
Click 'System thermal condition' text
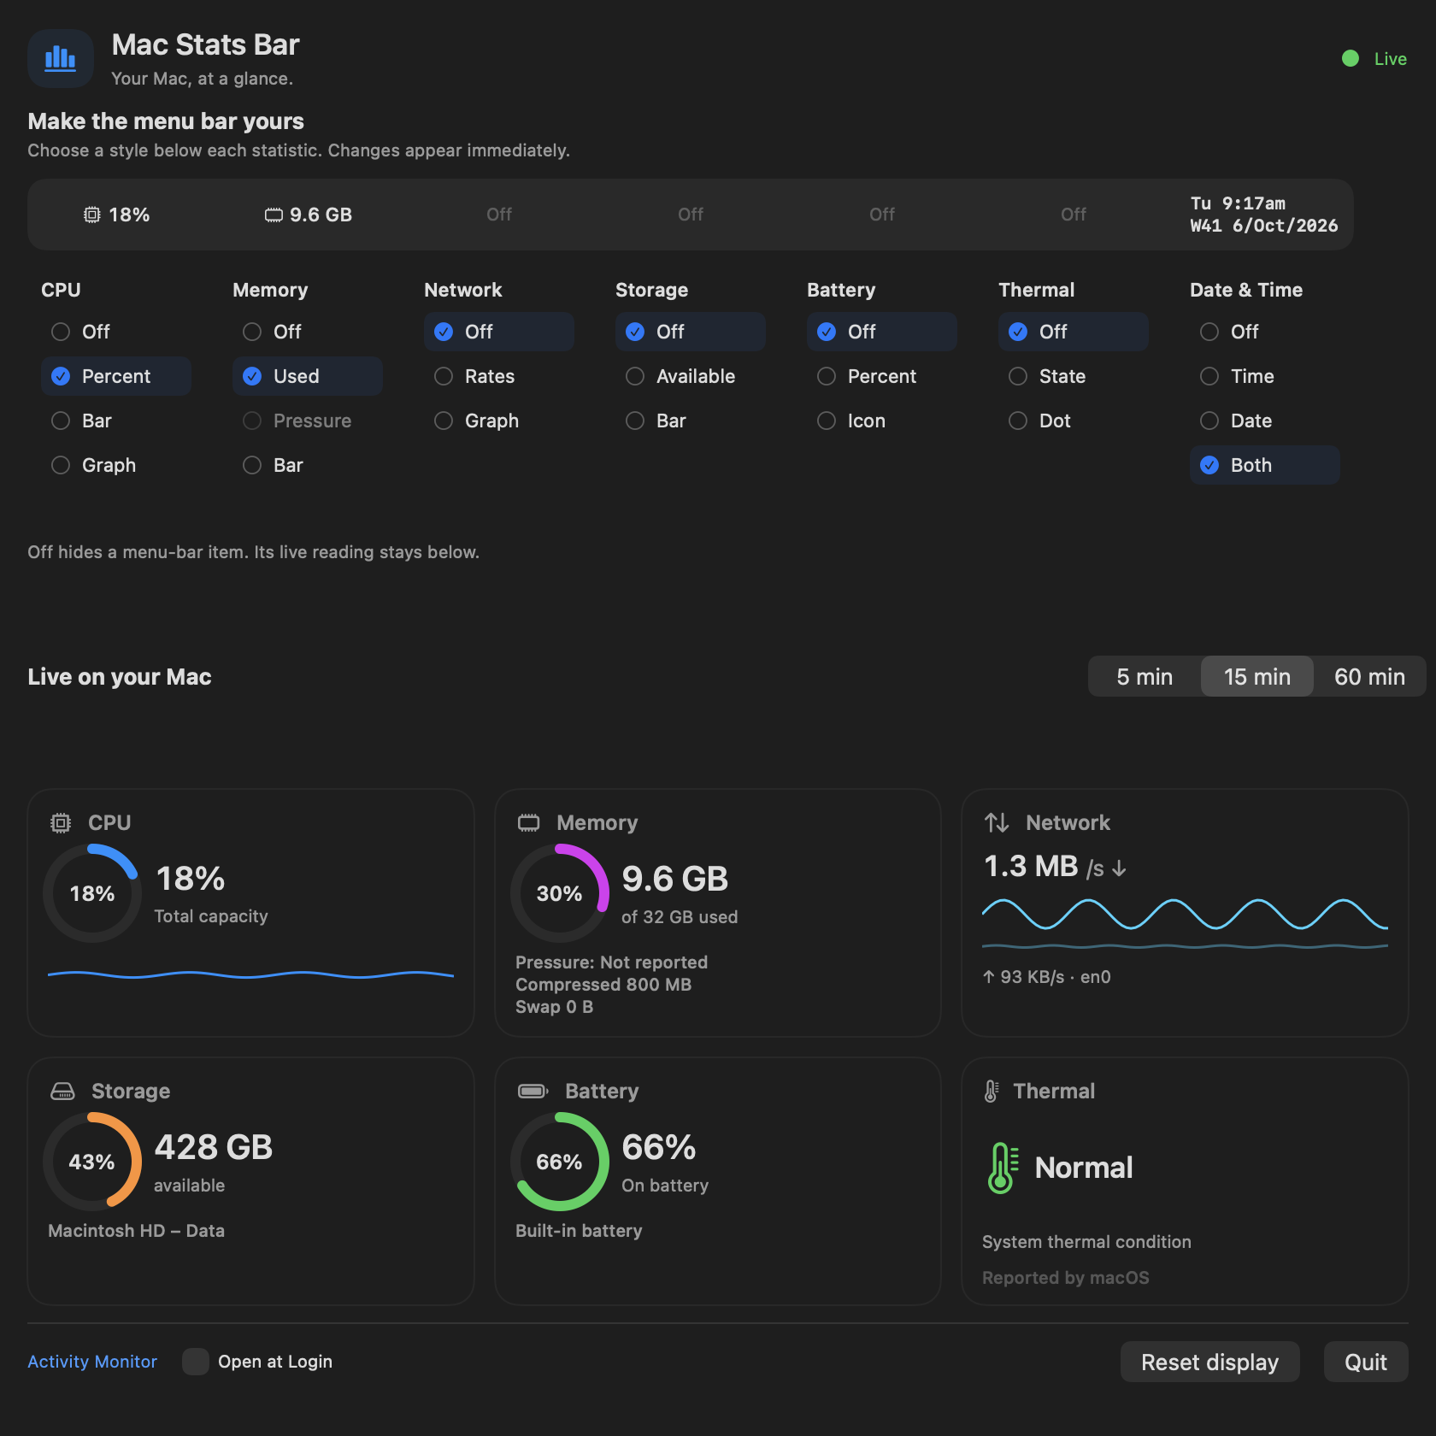click(1086, 1242)
